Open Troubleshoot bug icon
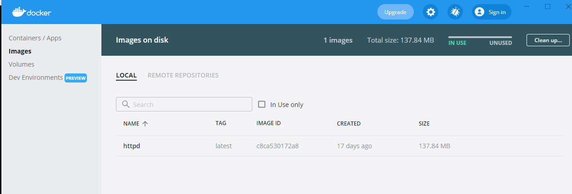The height and width of the screenshot is (194, 572). point(455,12)
